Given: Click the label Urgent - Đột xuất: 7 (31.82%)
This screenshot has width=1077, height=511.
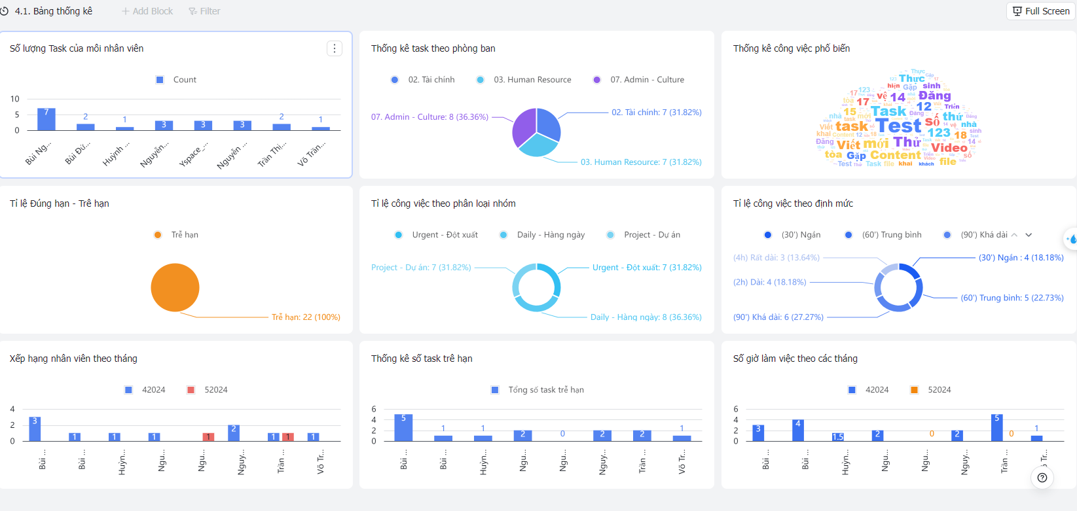Looking at the screenshot, I should click(647, 268).
